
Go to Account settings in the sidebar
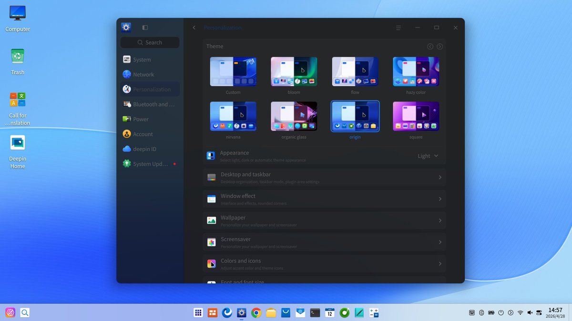(x=150, y=134)
